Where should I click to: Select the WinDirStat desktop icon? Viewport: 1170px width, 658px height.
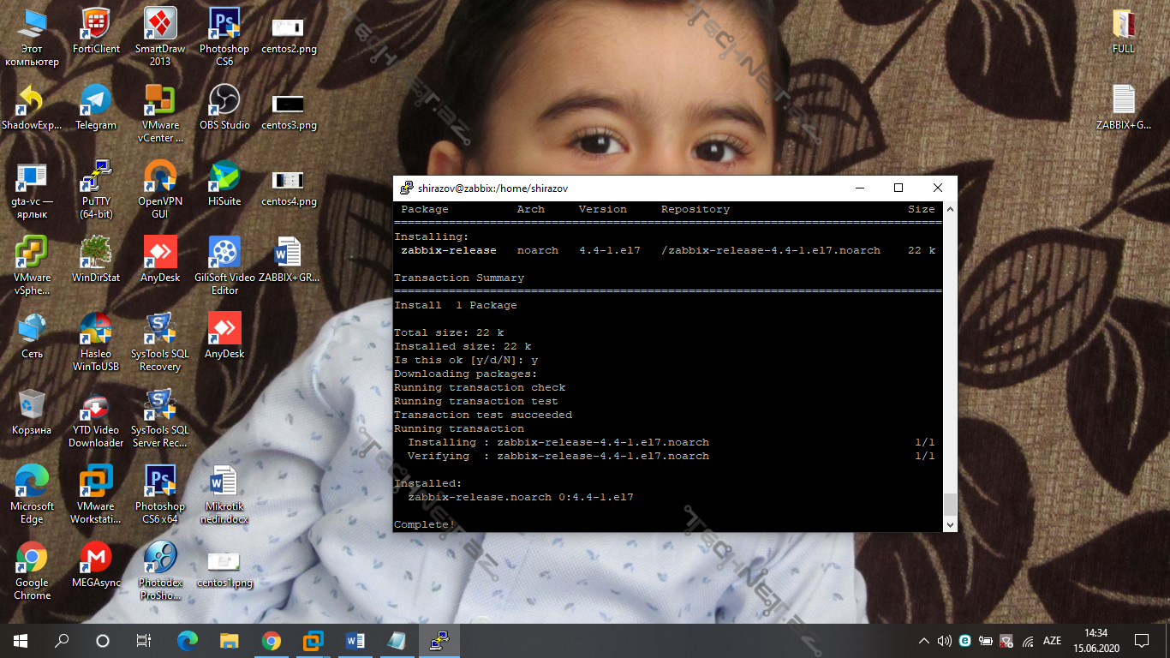tap(96, 253)
